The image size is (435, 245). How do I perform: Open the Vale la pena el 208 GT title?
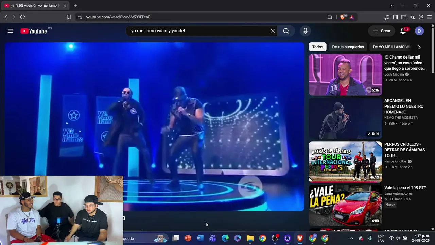click(405, 188)
